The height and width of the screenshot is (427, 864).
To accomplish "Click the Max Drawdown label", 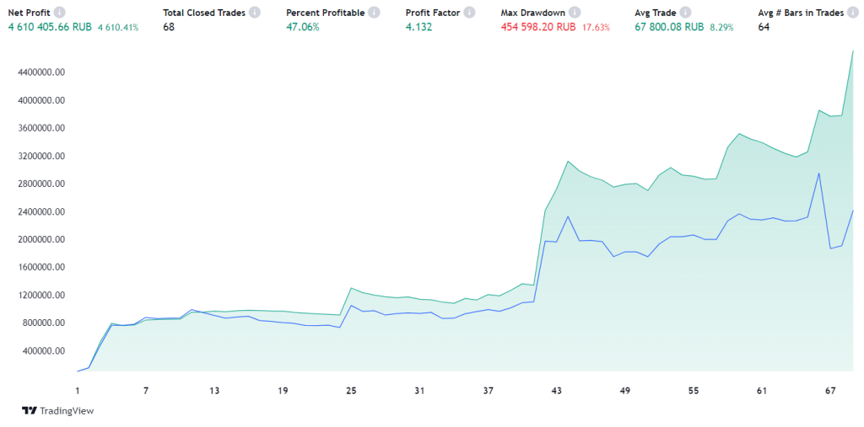I will [x=533, y=13].
